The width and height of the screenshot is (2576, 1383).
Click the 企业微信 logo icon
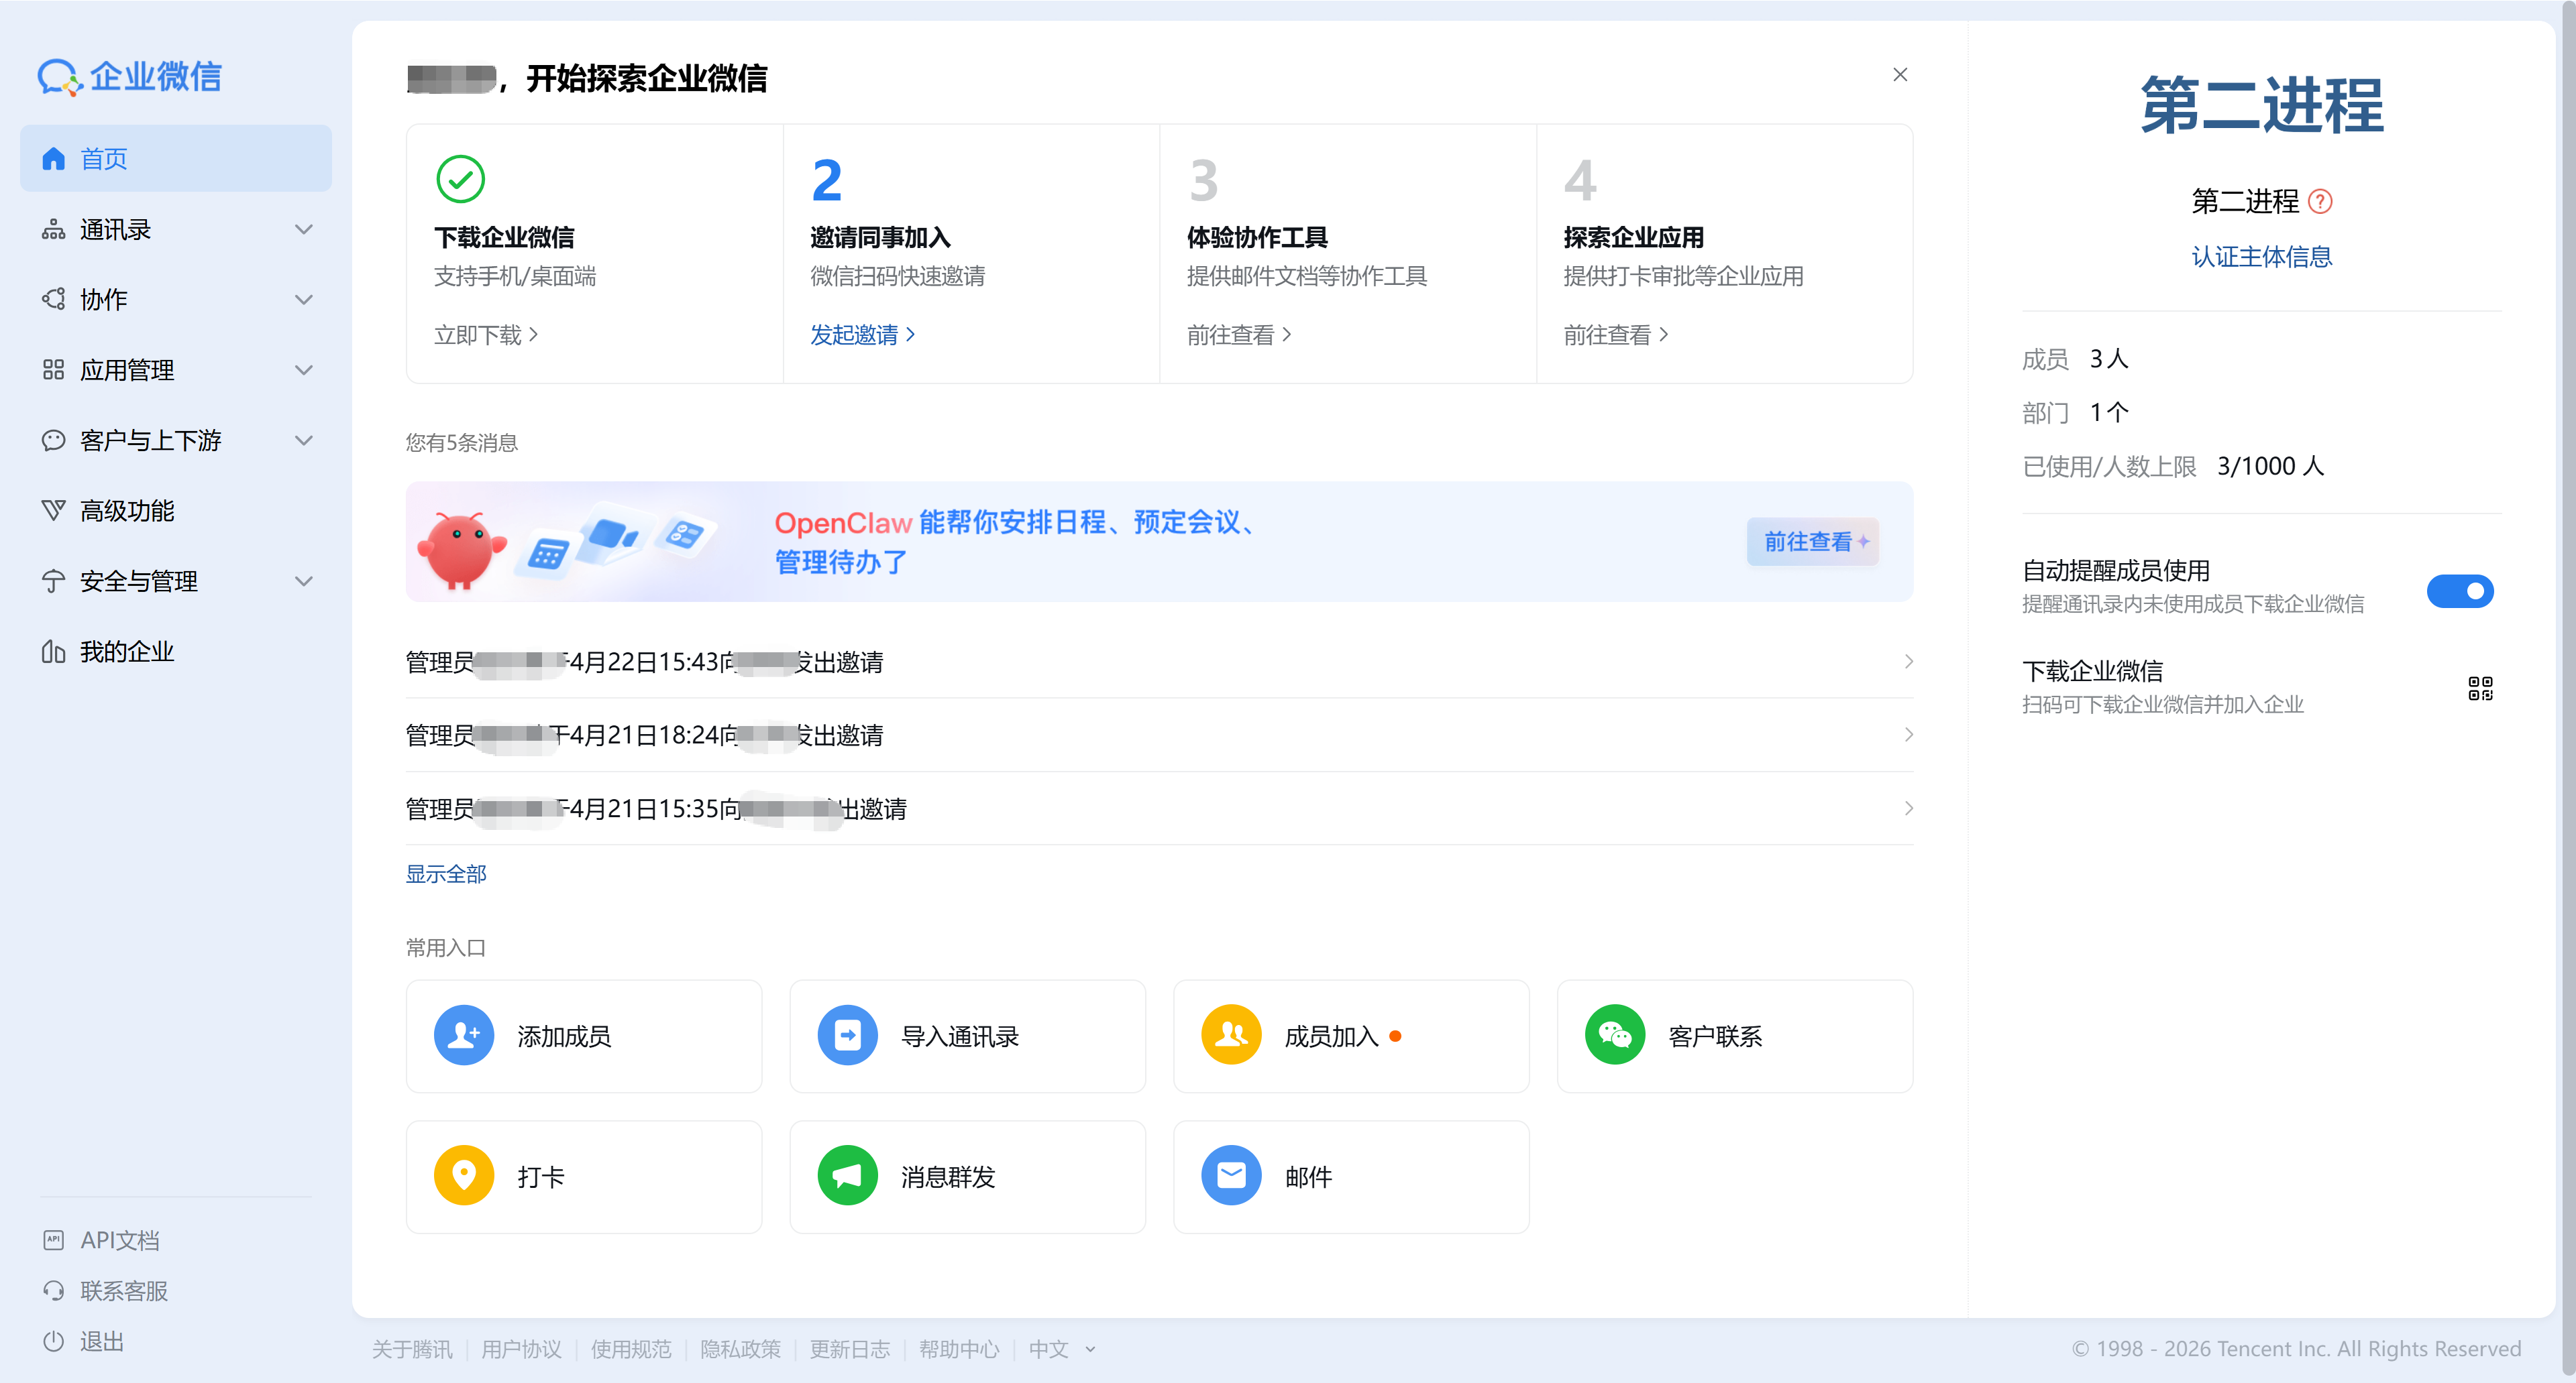point(59,77)
